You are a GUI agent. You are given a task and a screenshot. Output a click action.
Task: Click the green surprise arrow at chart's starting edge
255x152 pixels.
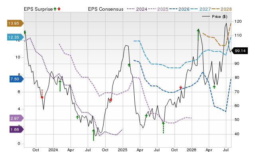point(25,32)
